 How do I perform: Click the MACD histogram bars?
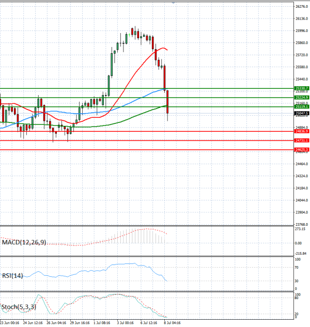137,236
